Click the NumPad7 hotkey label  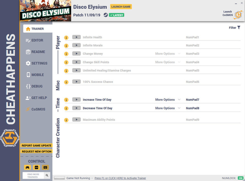point(193,99)
